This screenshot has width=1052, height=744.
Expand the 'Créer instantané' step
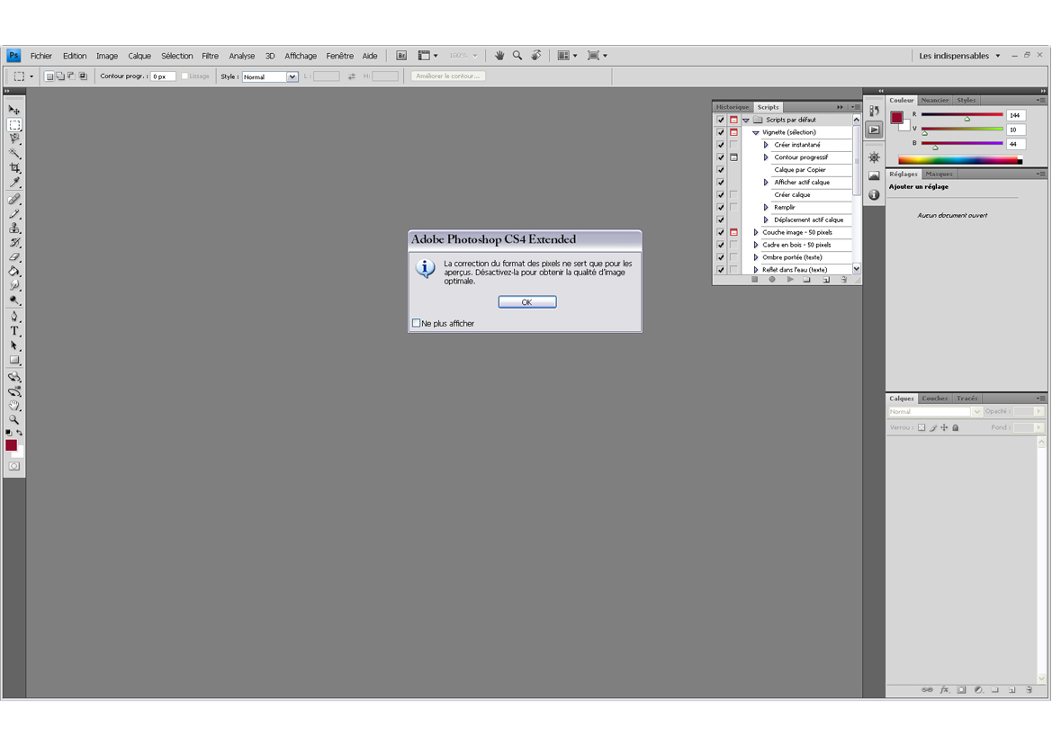click(766, 145)
